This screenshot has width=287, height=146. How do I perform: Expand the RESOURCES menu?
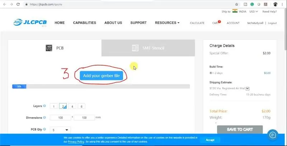(167, 23)
